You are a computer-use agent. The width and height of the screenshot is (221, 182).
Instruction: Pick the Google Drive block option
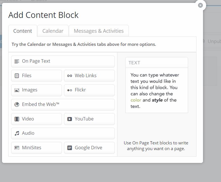tap(89, 148)
